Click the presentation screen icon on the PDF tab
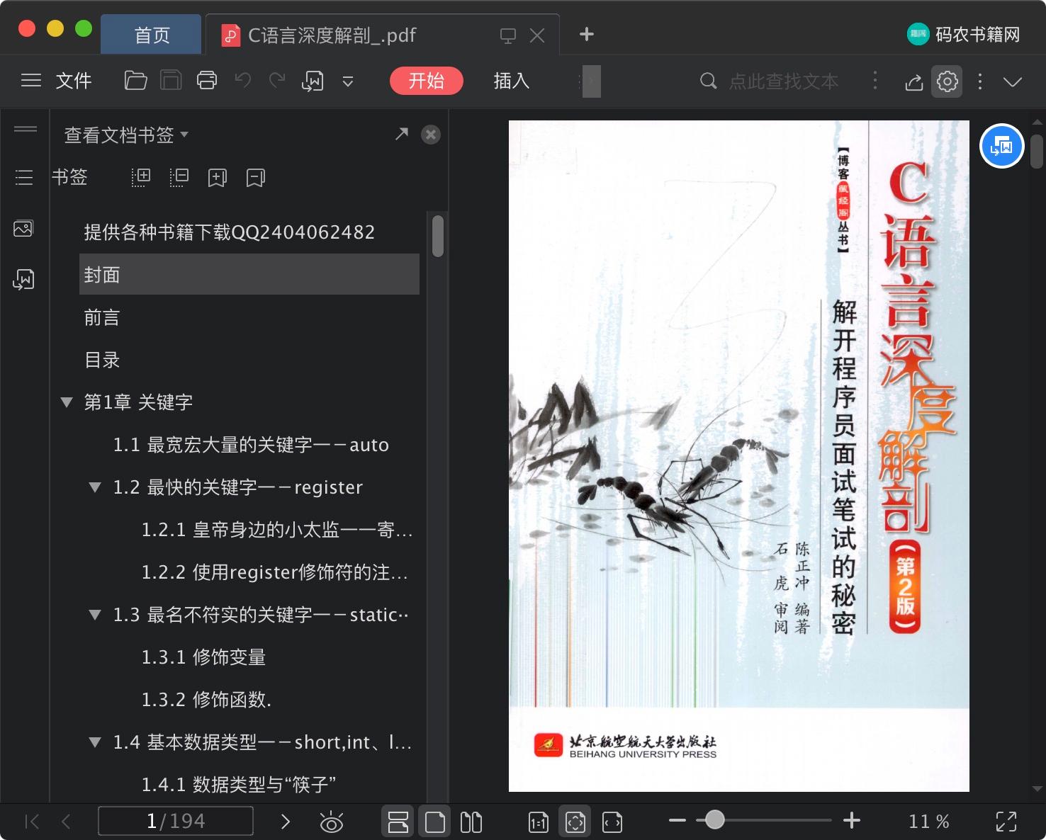Image resolution: width=1046 pixels, height=840 pixels. (x=508, y=35)
